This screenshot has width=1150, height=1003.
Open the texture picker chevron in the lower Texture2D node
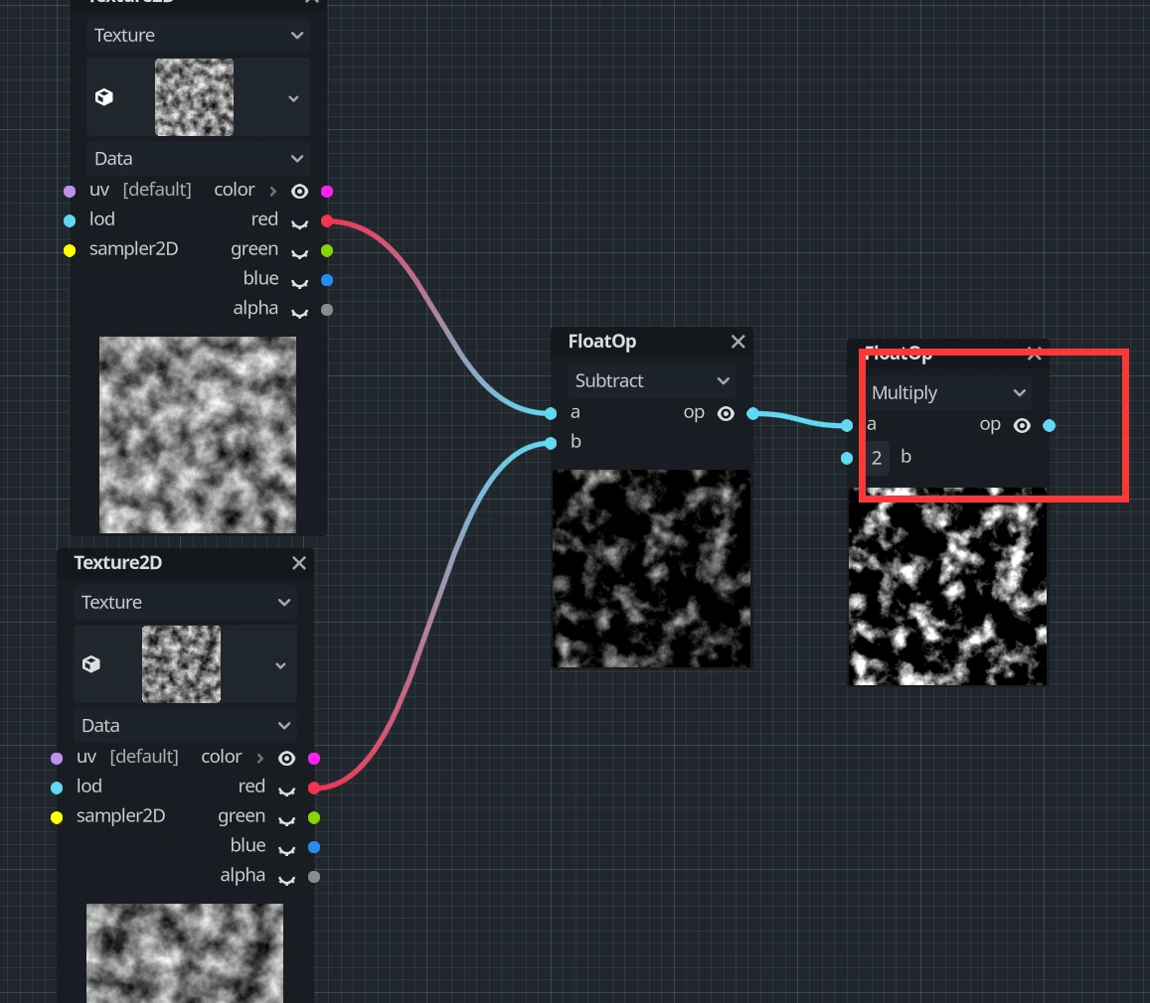pos(280,665)
